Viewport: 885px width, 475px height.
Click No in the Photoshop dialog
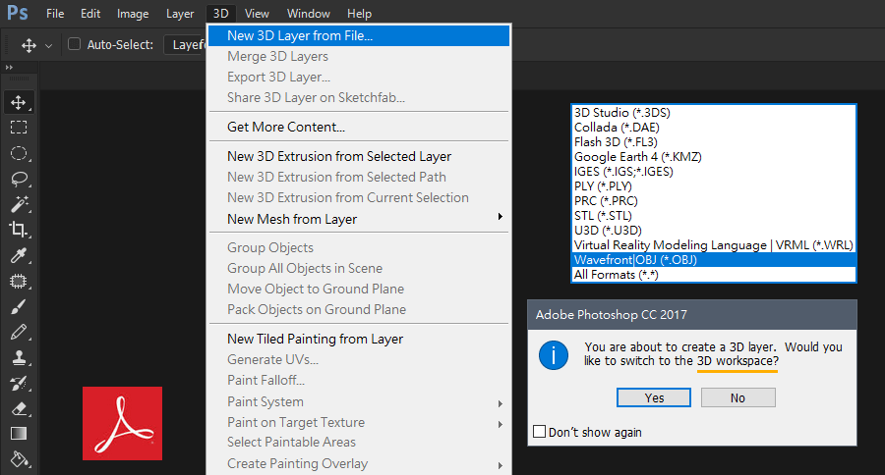point(737,397)
